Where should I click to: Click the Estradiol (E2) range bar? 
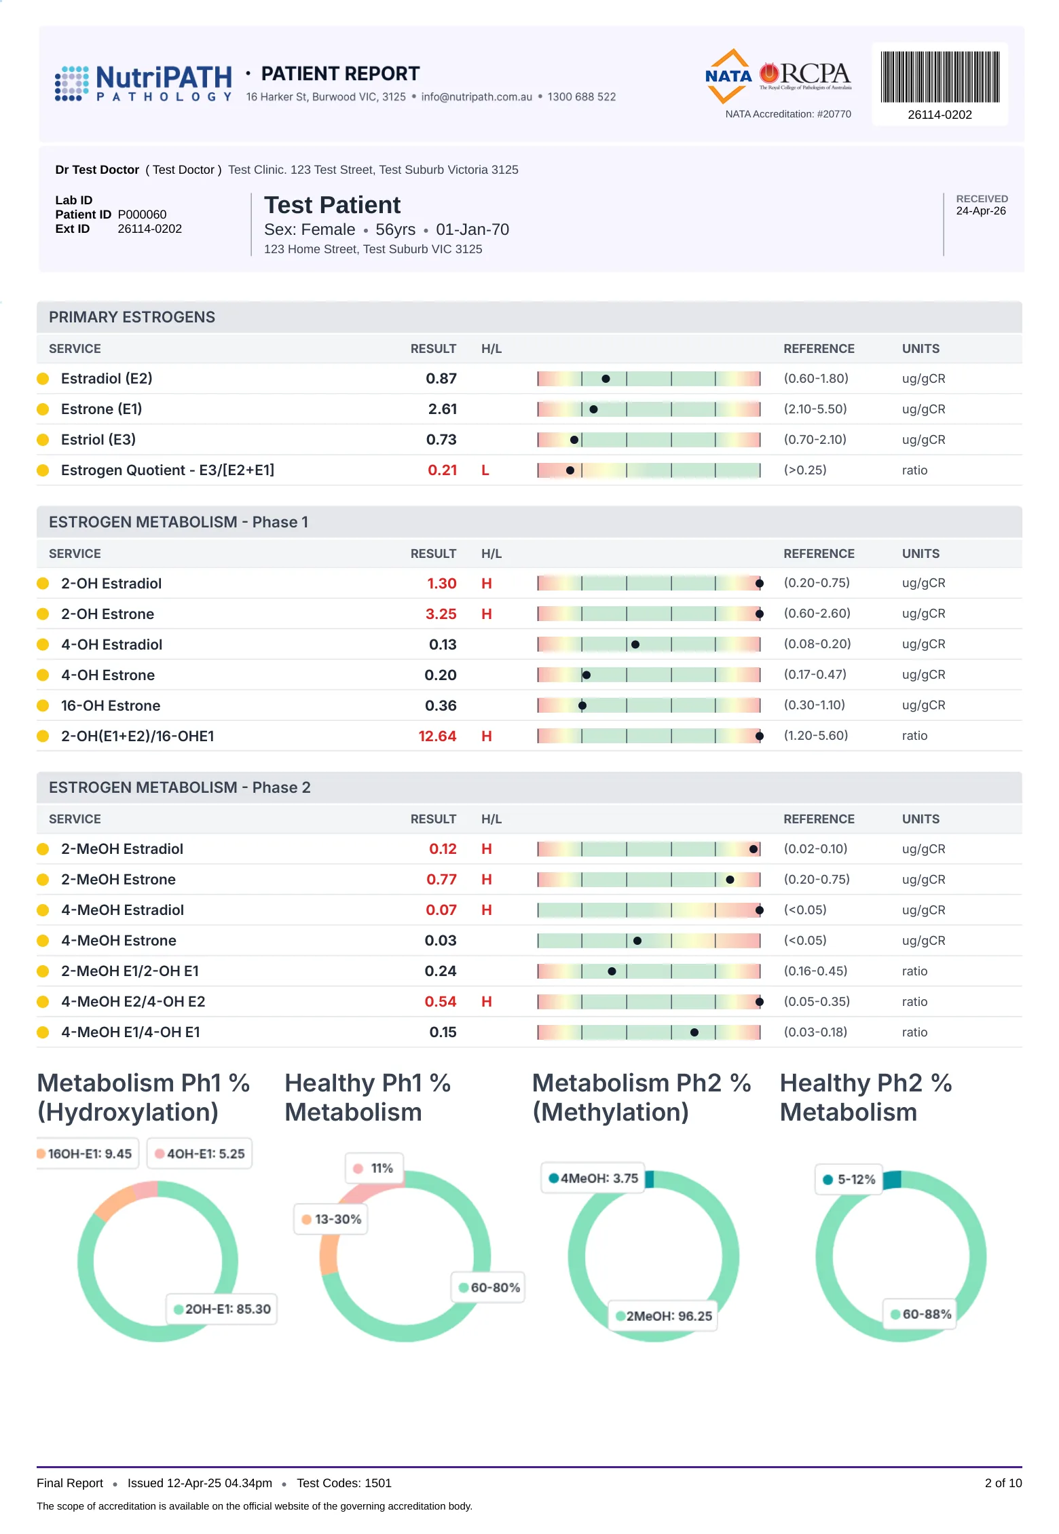click(x=649, y=379)
